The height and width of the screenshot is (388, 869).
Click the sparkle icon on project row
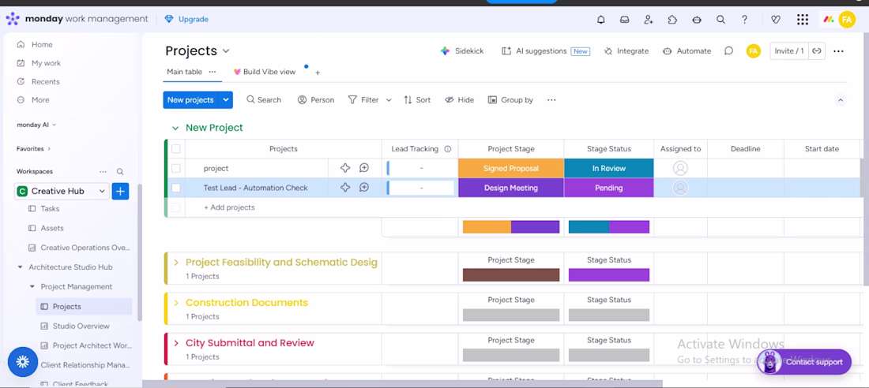coord(344,168)
